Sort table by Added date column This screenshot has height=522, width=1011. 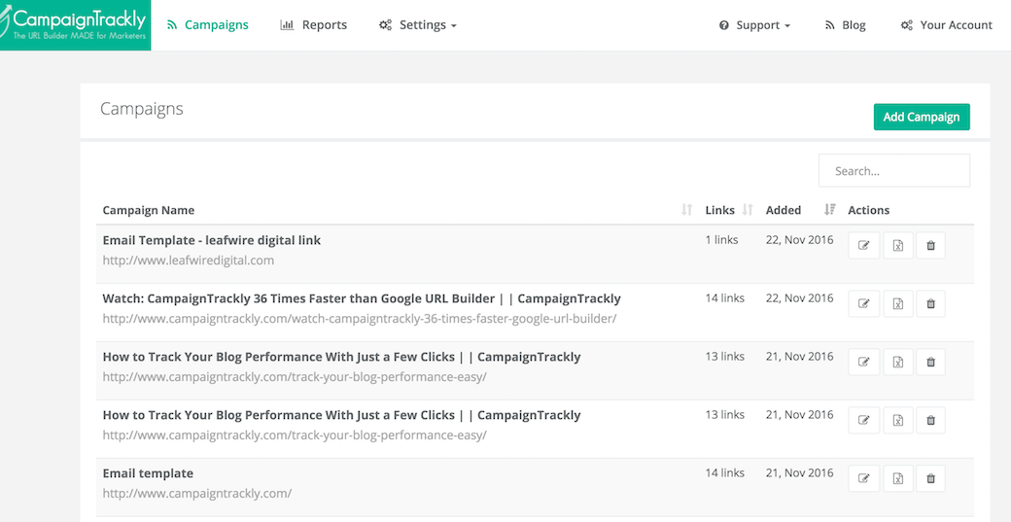pos(829,210)
